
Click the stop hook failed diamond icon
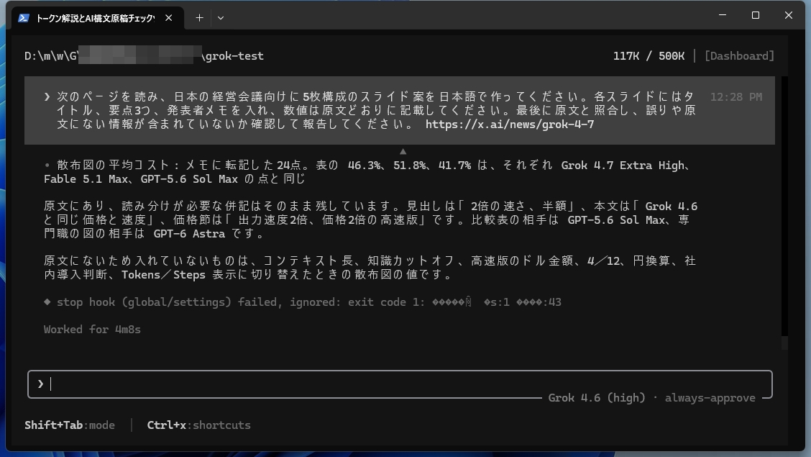pos(47,302)
